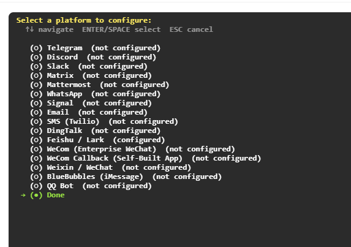351x247 pixels.
Task: Choose the Feishu / Lark radio button
Action: click(x=36, y=140)
